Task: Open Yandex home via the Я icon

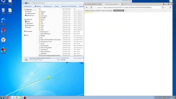Action: point(91,7)
